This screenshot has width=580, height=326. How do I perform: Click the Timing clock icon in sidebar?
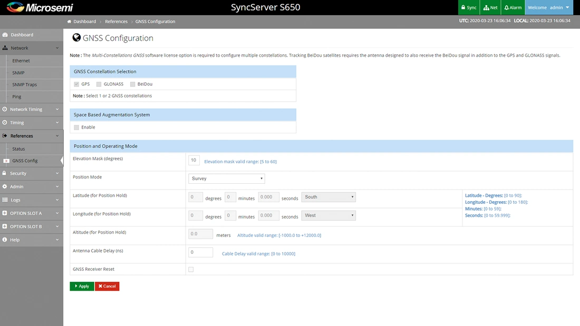[x=5, y=123]
